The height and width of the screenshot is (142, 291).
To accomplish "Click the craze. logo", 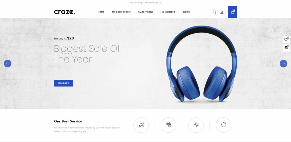I will (x=65, y=12).
